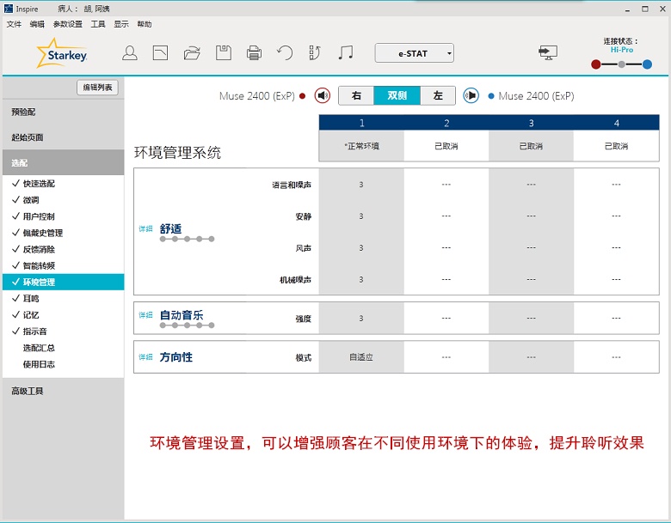
Task: Expand 方向性 details via 详细 link
Action: click(145, 356)
